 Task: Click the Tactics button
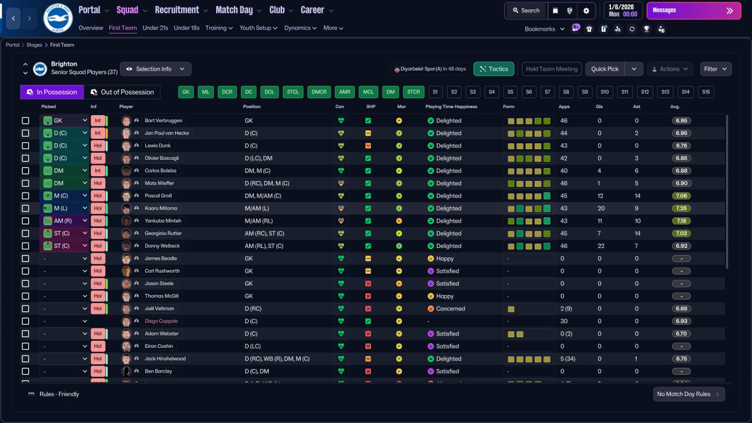pyautogui.click(x=493, y=69)
